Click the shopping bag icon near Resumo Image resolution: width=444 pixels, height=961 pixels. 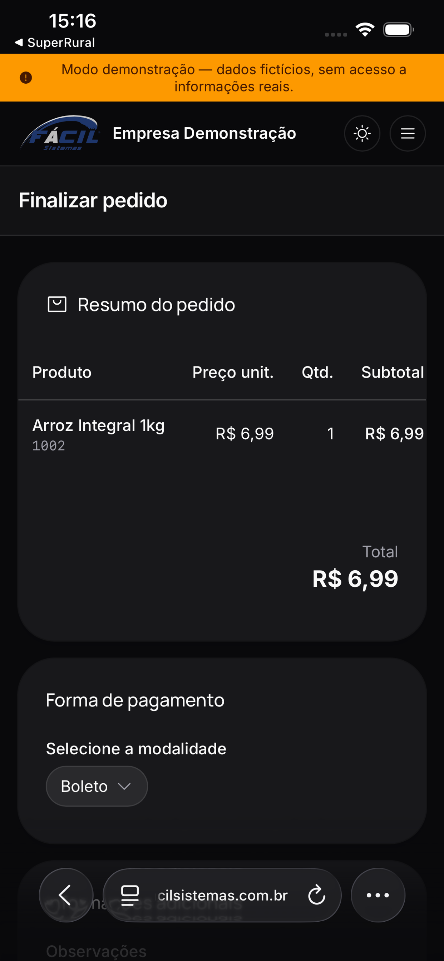(x=57, y=304)
